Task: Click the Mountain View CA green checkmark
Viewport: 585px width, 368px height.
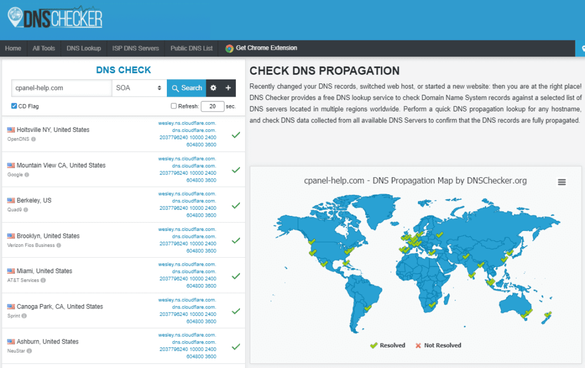Action: point(236,170)
